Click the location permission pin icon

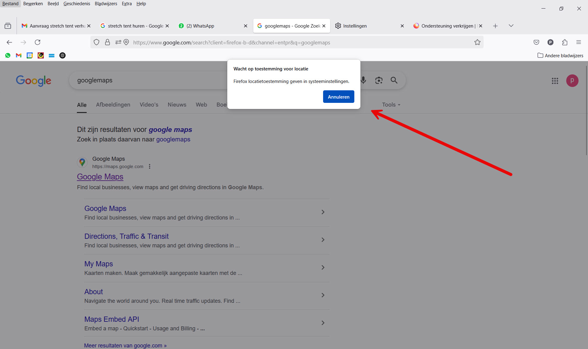126,42
